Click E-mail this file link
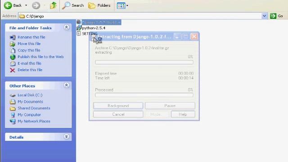The height and width of the screenshot is (162, 288). (29, 63)
